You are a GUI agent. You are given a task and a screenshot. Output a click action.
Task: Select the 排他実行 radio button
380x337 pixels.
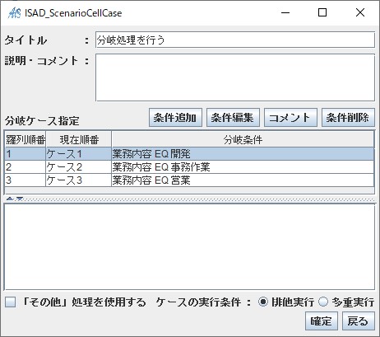(x=263, y=302)
